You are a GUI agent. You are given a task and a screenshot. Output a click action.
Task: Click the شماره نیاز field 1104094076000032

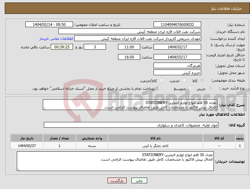point(177,24)
